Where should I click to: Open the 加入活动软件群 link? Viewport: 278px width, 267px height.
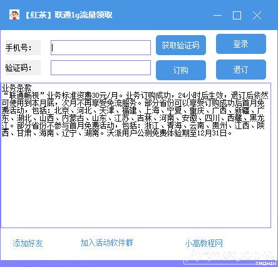106,243
